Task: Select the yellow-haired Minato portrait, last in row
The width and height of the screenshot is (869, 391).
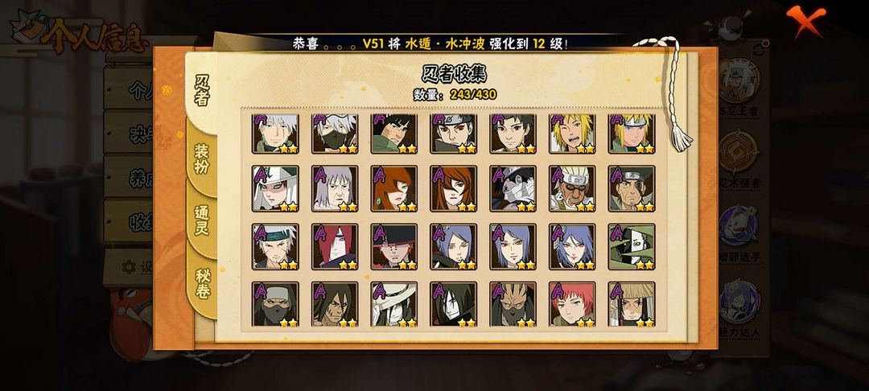Action: point(632,134)
